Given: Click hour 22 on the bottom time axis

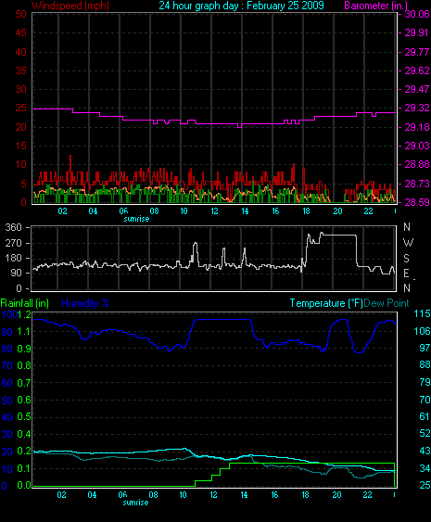Looking at the screenshot, I should coord(367,495).
